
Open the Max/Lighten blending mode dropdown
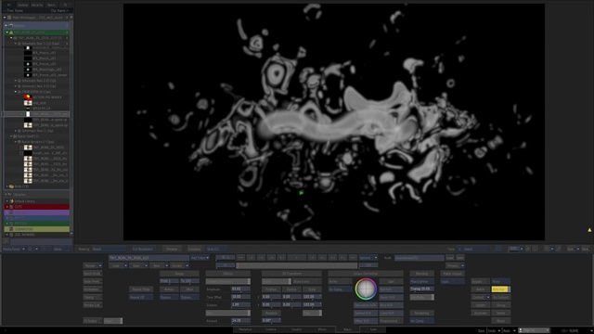tap(421, 281)
